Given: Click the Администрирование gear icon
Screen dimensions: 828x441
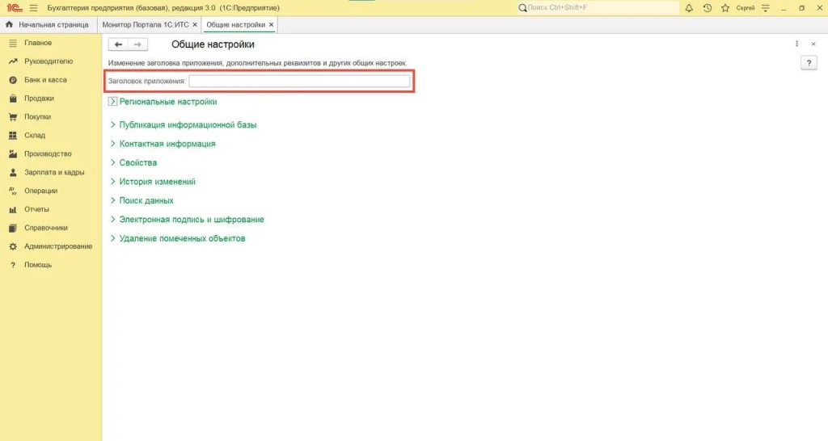Looking at the screenshot, I should [x=13, y=246].
